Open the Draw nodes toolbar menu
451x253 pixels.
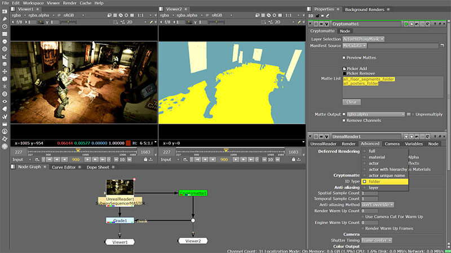5,19
